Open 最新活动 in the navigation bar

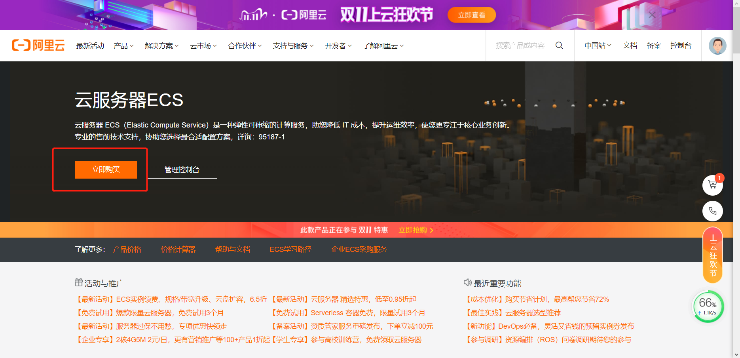coord(90,46)
